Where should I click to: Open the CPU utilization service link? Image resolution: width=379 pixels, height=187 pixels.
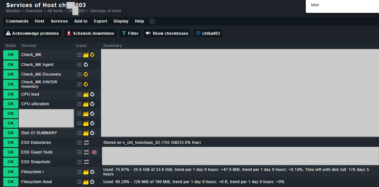[35, 104]
